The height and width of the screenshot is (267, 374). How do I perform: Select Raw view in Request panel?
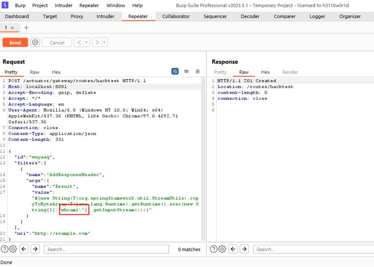click(35, 72)
